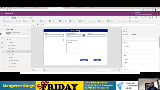This screenshot has height=90, width=160.
Task: Open the Settings ribbon tab
Action: [x=30, y=18]
